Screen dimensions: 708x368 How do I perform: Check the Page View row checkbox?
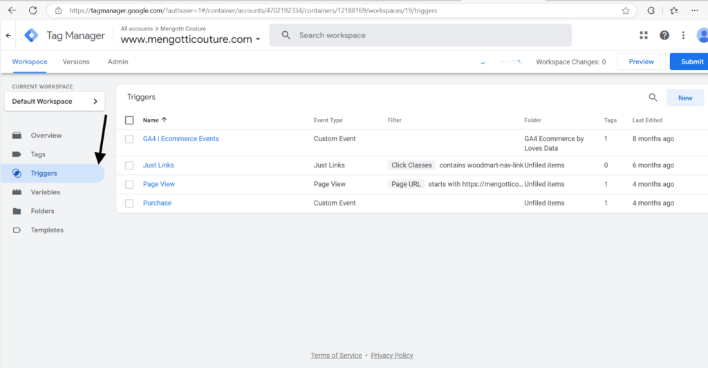click(129, 185)
